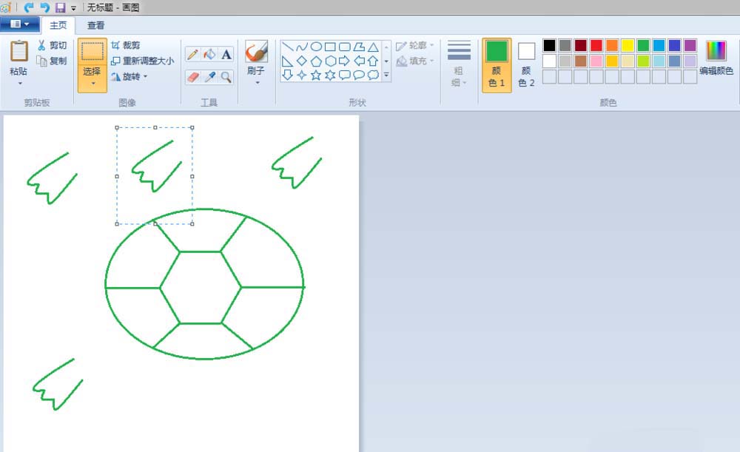Viewport: 740px width, 452px height.
Task: Select the Eraser tool
Action: (192, 77)
